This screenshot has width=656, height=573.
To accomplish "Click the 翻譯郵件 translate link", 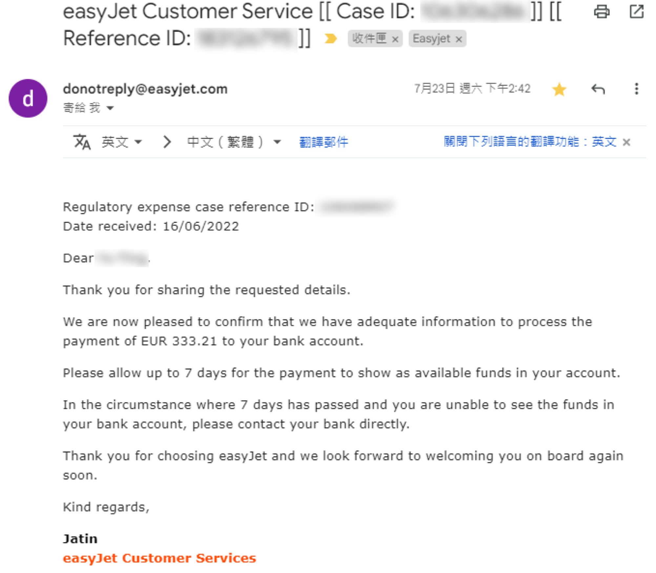I will pyautogui.click(x=323, y=142).
